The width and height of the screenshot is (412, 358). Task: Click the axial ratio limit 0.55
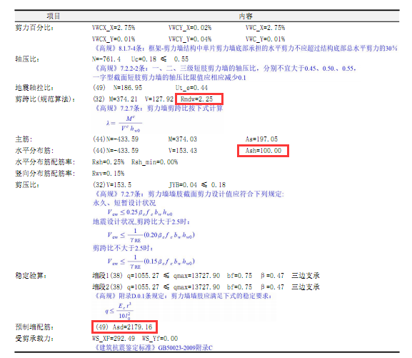pos(181,59)
